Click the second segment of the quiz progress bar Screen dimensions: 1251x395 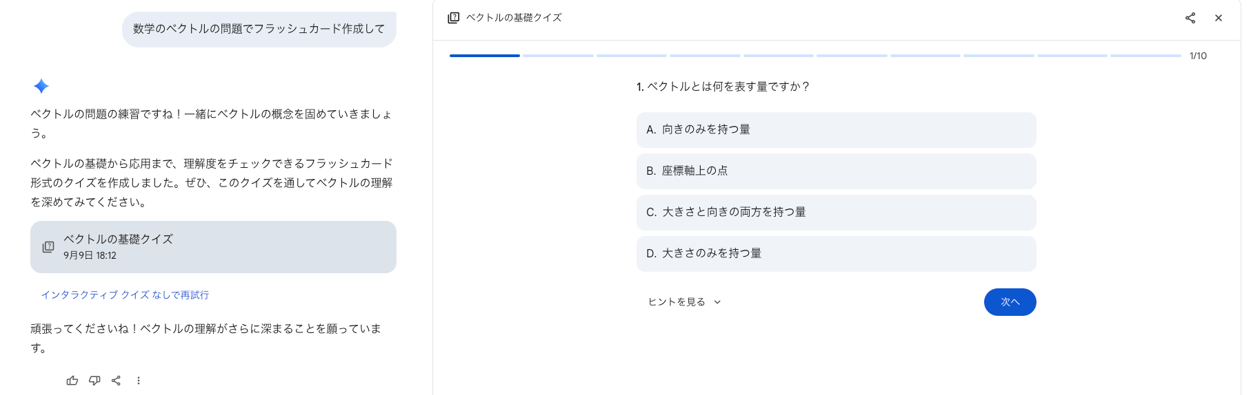pyautogui.click(x=558, y=56)
